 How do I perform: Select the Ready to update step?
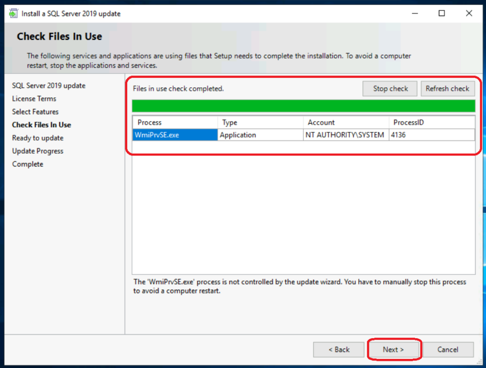tap(38, 138)
